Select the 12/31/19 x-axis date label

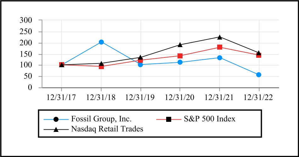(141, 97)
